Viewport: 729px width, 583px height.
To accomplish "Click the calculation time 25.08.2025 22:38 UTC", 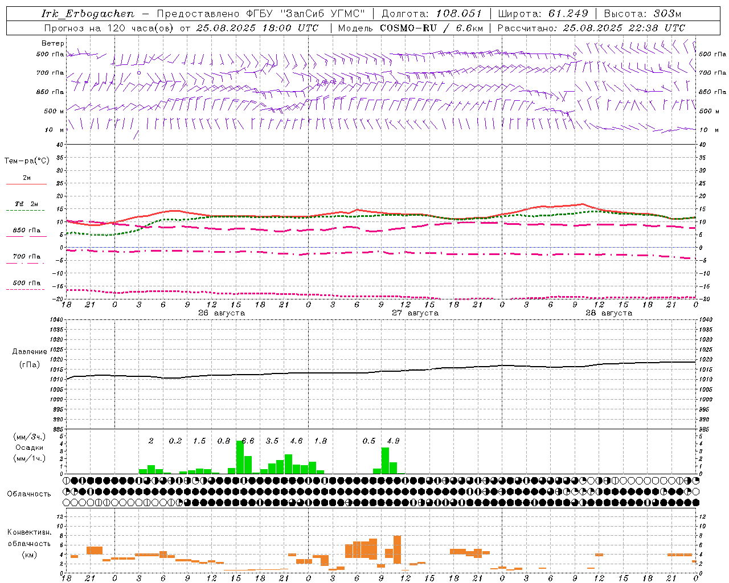I will [624, 28].
